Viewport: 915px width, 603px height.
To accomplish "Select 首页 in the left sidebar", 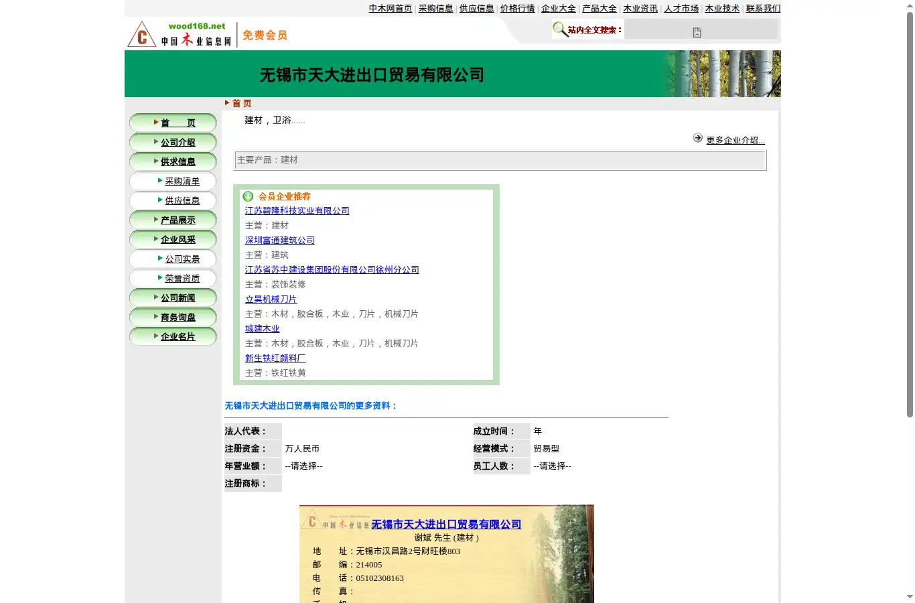I will [x=178, y=123].
